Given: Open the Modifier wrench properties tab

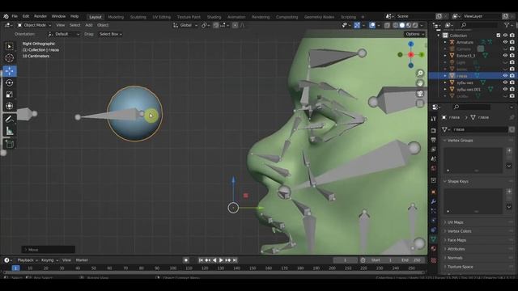Looking at the screenshot, I should 434,201.
